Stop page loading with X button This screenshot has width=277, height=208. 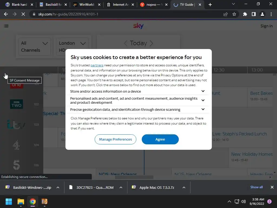coord(23,14)
